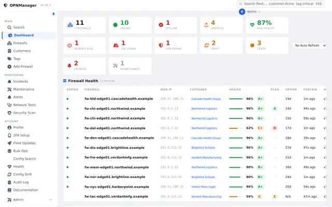The height and width of the screenshot is (207, 332).
Task: Click the Health heartbeat icon in sidebar
Action: pyautogui.click(x=9, y=167)
